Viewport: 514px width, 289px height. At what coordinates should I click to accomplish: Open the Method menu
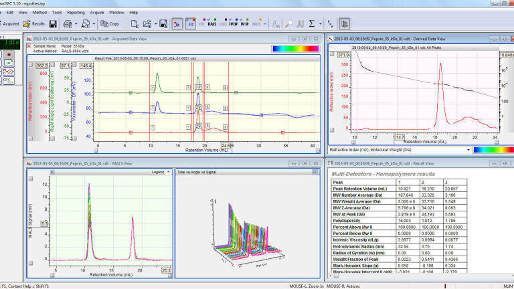39,13
